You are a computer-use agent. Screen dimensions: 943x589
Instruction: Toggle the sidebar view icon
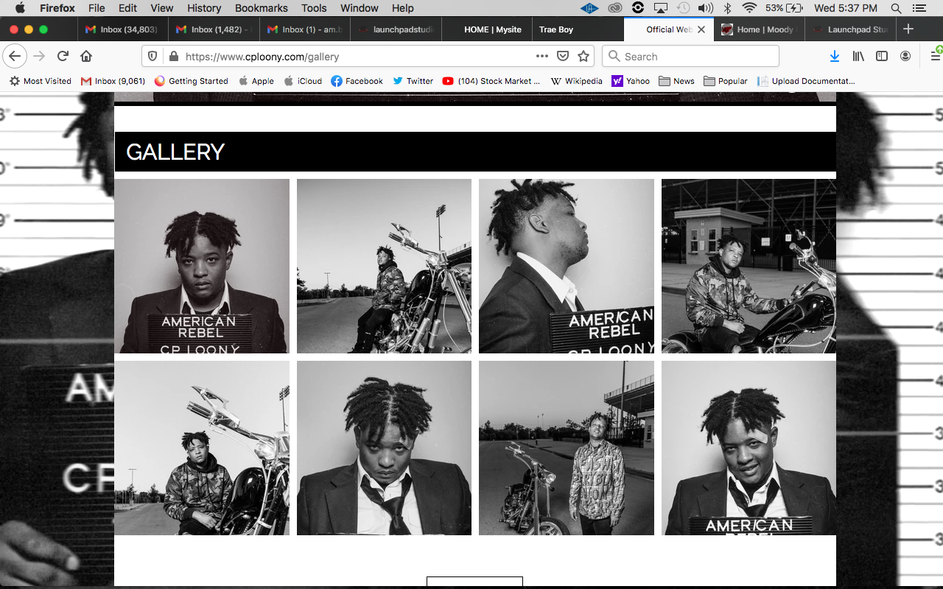[882, 56]
